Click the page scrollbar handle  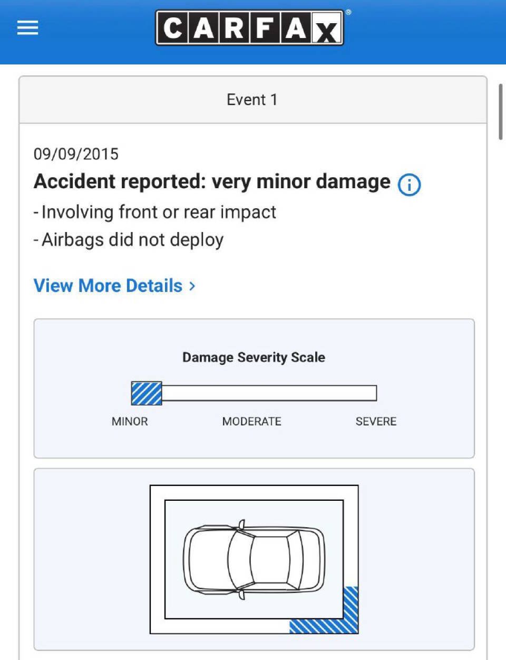(500, 112)
